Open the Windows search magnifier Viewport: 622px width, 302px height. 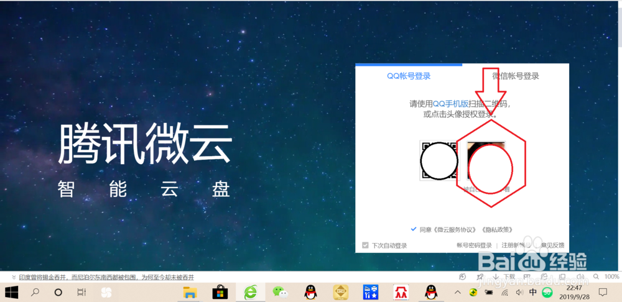pos(35,293)
